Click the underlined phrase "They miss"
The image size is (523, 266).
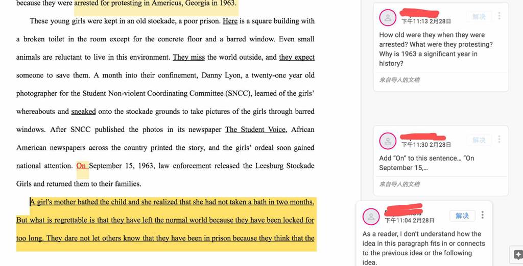(x=189, y=57)
